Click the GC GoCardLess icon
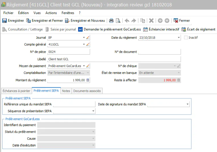The width and height of the screenshot is (217, 152). coord(80,29)
